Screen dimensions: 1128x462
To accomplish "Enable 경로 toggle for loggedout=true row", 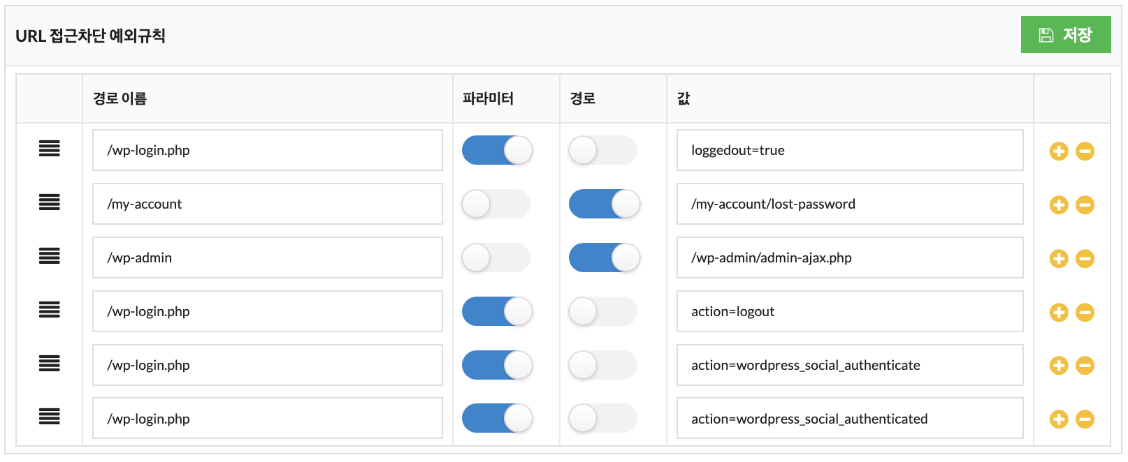I will [x=603, y=150].
